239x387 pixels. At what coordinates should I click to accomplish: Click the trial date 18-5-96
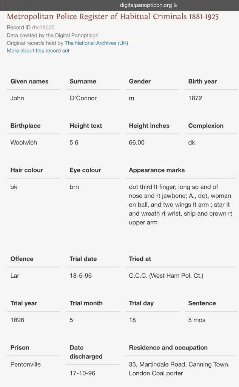80,276
